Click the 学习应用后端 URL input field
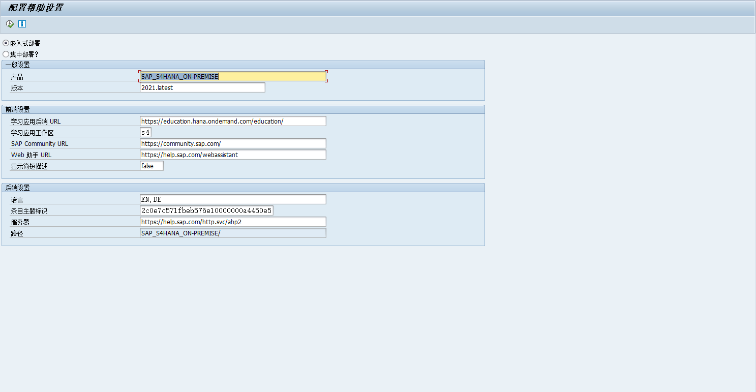Screen dimensions: 756x392 pos(233,121)
